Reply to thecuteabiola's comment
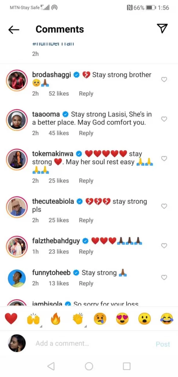Viewport: 178px width, 377px height. coord(86,220)
